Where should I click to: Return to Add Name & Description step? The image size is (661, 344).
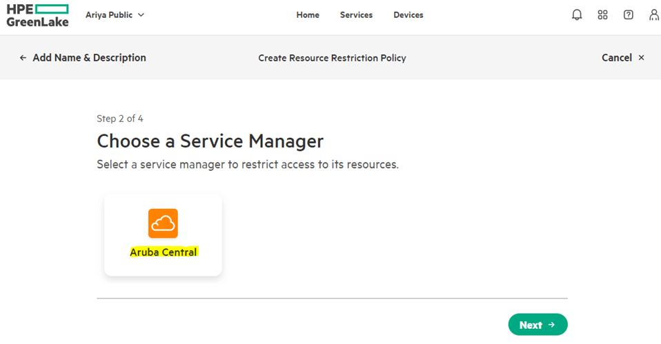(x=89, y=58)
